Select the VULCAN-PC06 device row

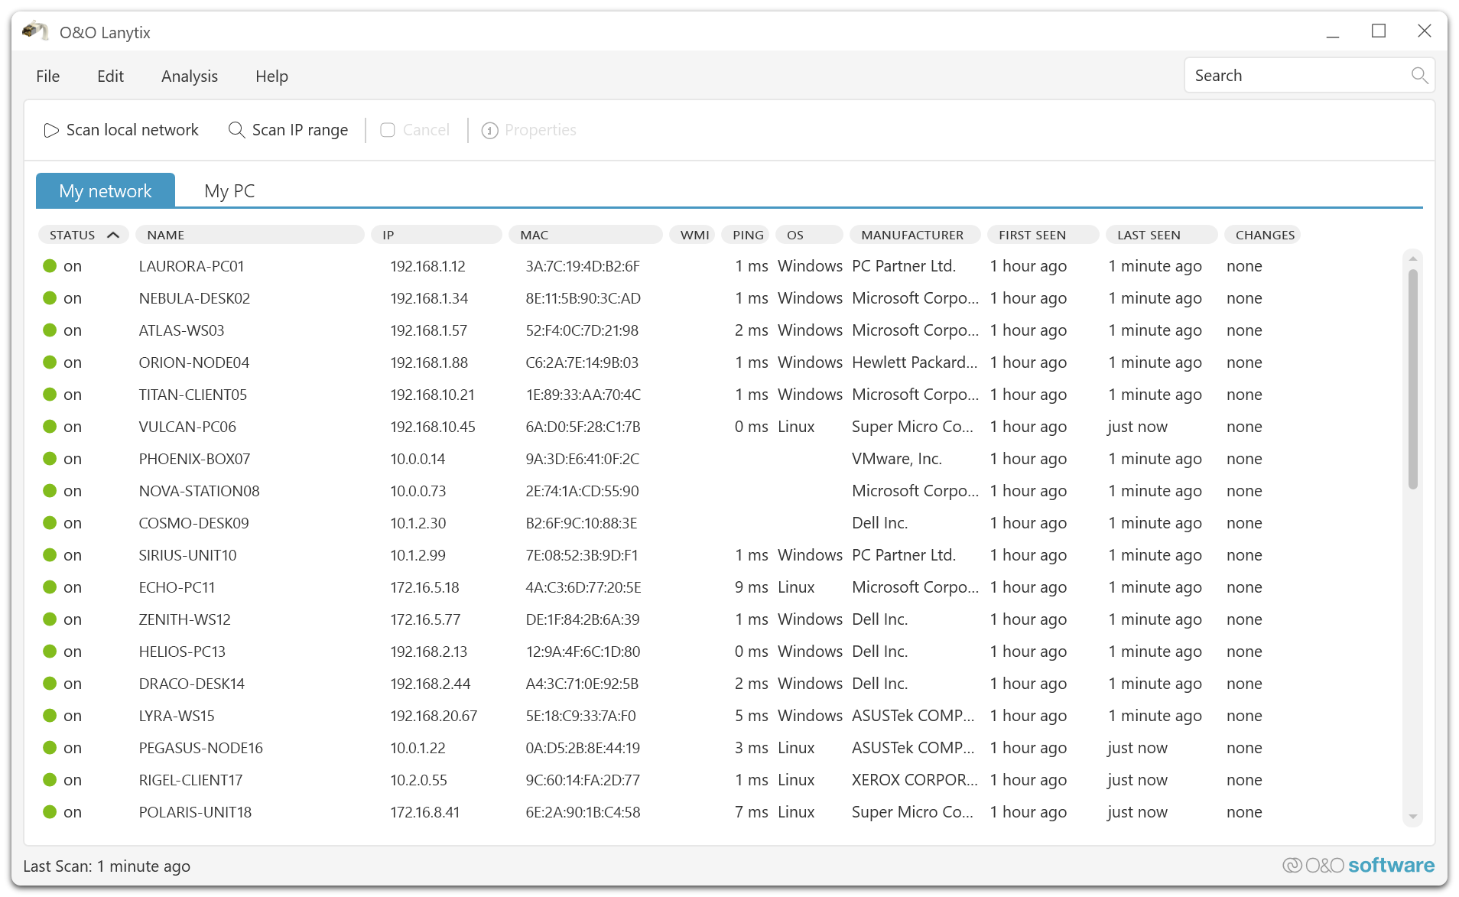187,427
